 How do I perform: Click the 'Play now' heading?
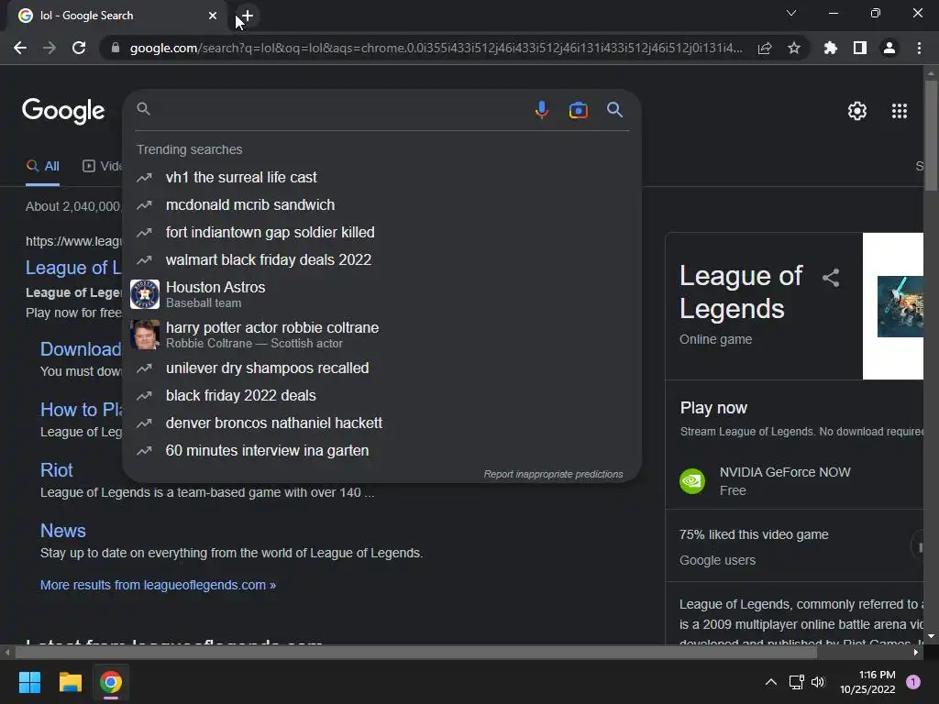713,408
